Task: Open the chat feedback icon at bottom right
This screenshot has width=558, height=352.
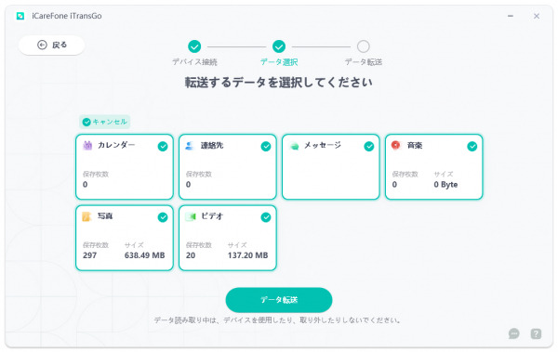Action: coord(514,333)
